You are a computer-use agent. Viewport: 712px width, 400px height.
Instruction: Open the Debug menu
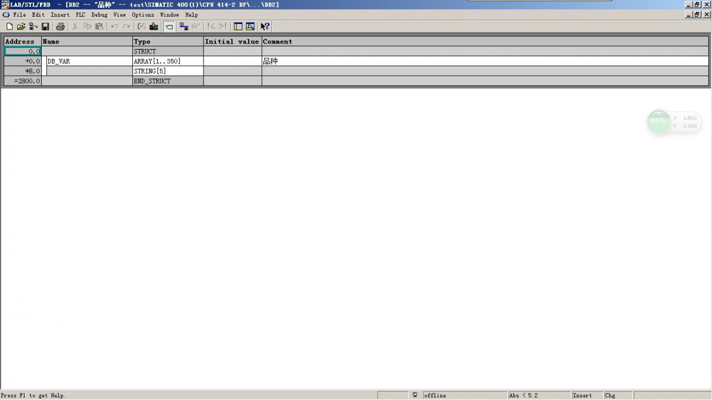(100, 15)
